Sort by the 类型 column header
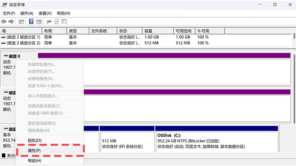296x166 pixels. (x=78, y=31)
